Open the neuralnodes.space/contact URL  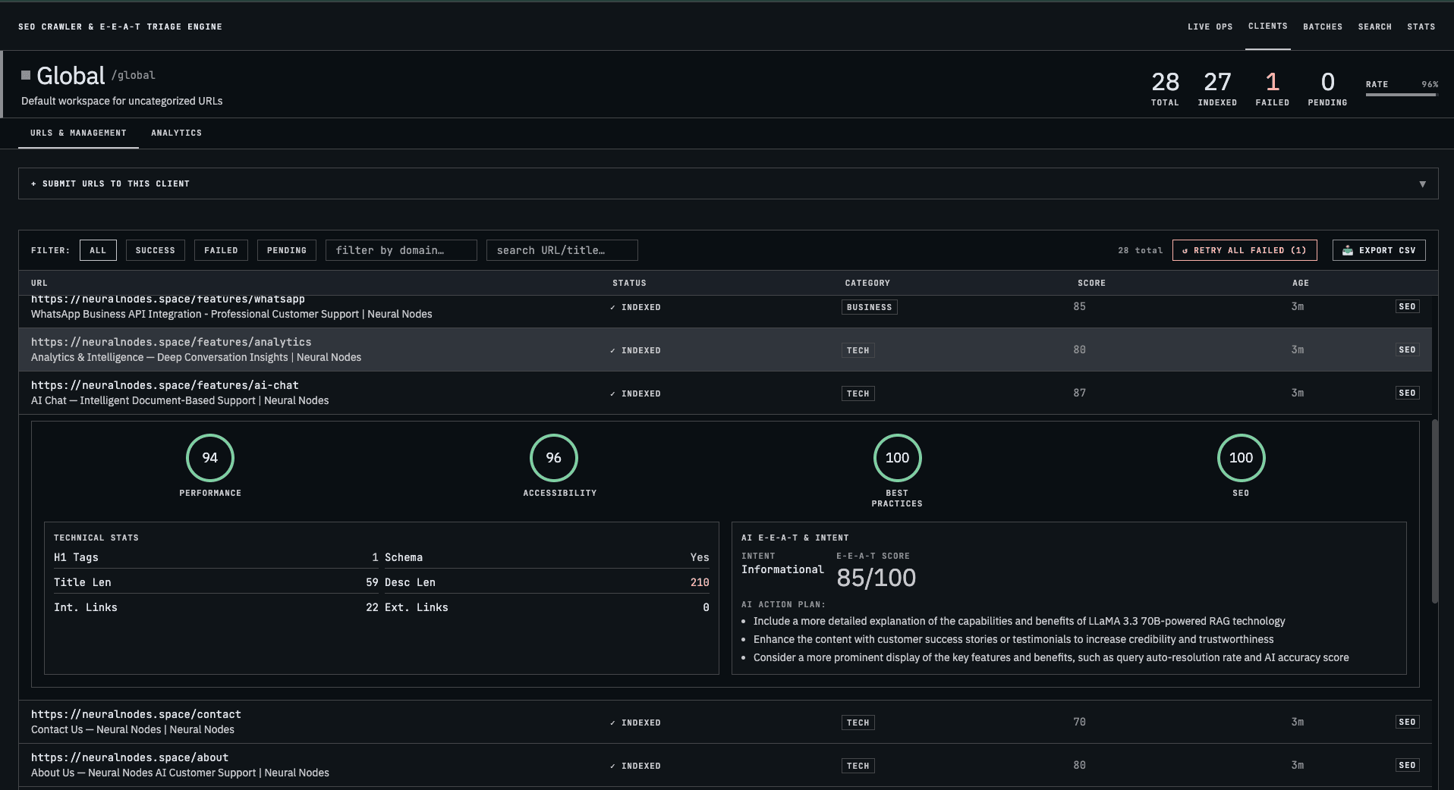136,714
